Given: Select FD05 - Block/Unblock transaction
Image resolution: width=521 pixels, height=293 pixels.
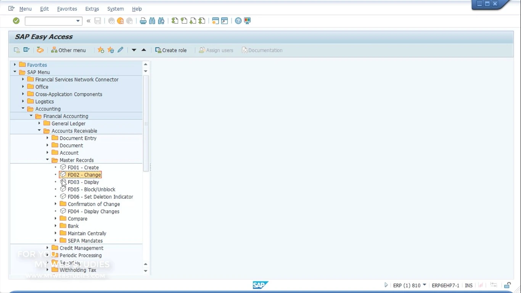Looking at the screenshot, I should point(92,189).
